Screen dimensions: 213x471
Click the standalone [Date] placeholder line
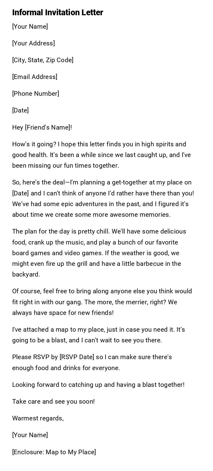pyautogui.click(x=20, y=110)
